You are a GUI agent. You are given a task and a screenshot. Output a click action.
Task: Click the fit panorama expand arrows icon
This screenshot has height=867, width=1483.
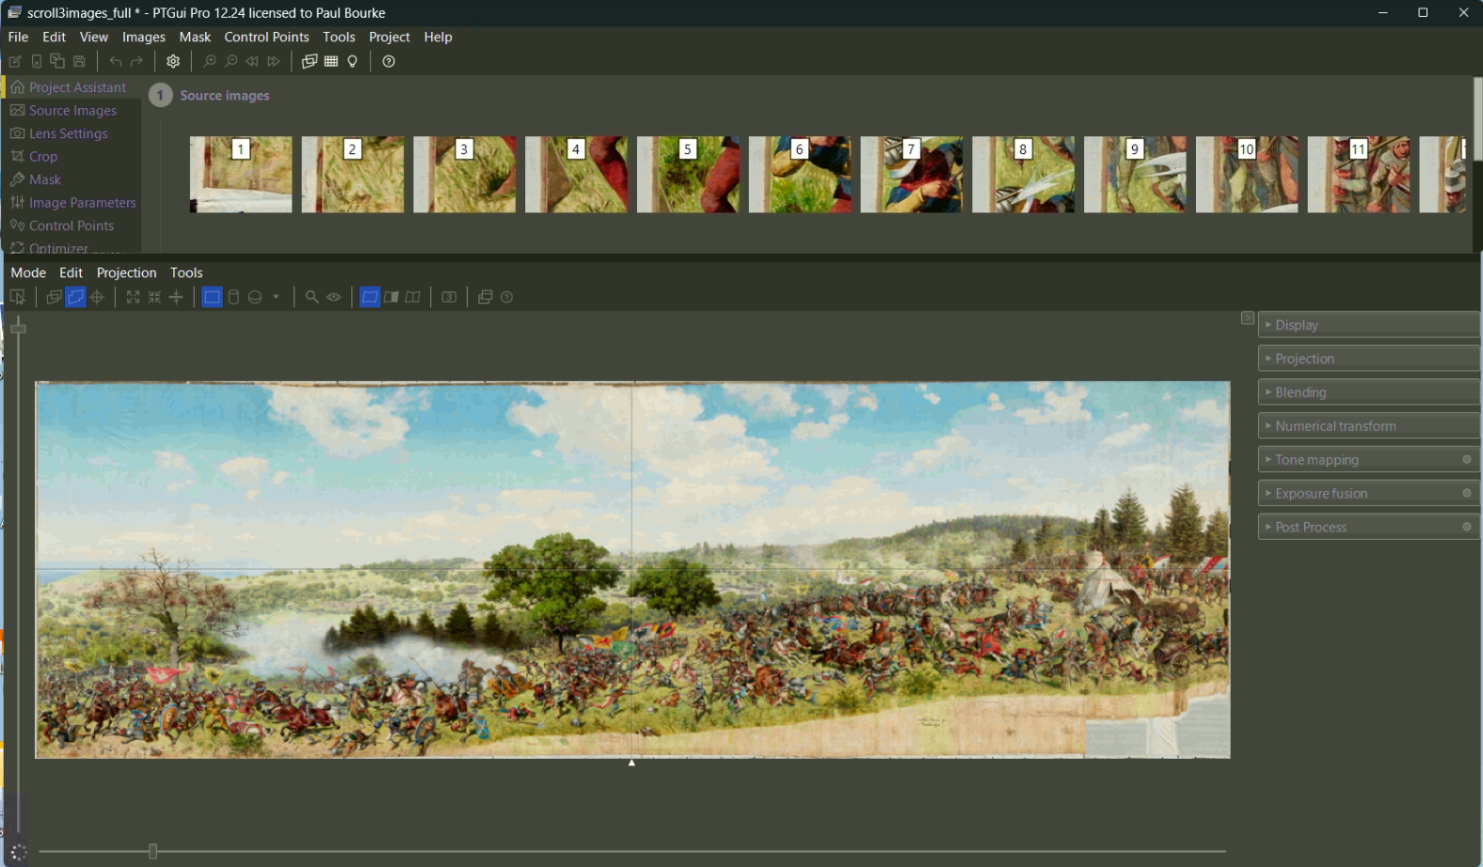(x=133, y=297)
